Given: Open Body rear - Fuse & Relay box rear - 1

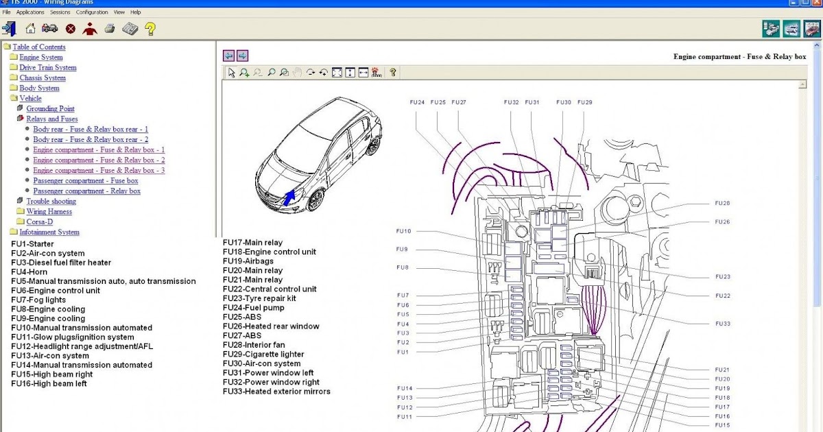Looking at the screenshot, I should tap(91, 129).
